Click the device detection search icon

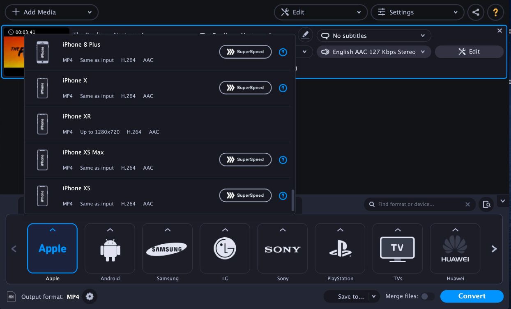click(x=486, y=204)
